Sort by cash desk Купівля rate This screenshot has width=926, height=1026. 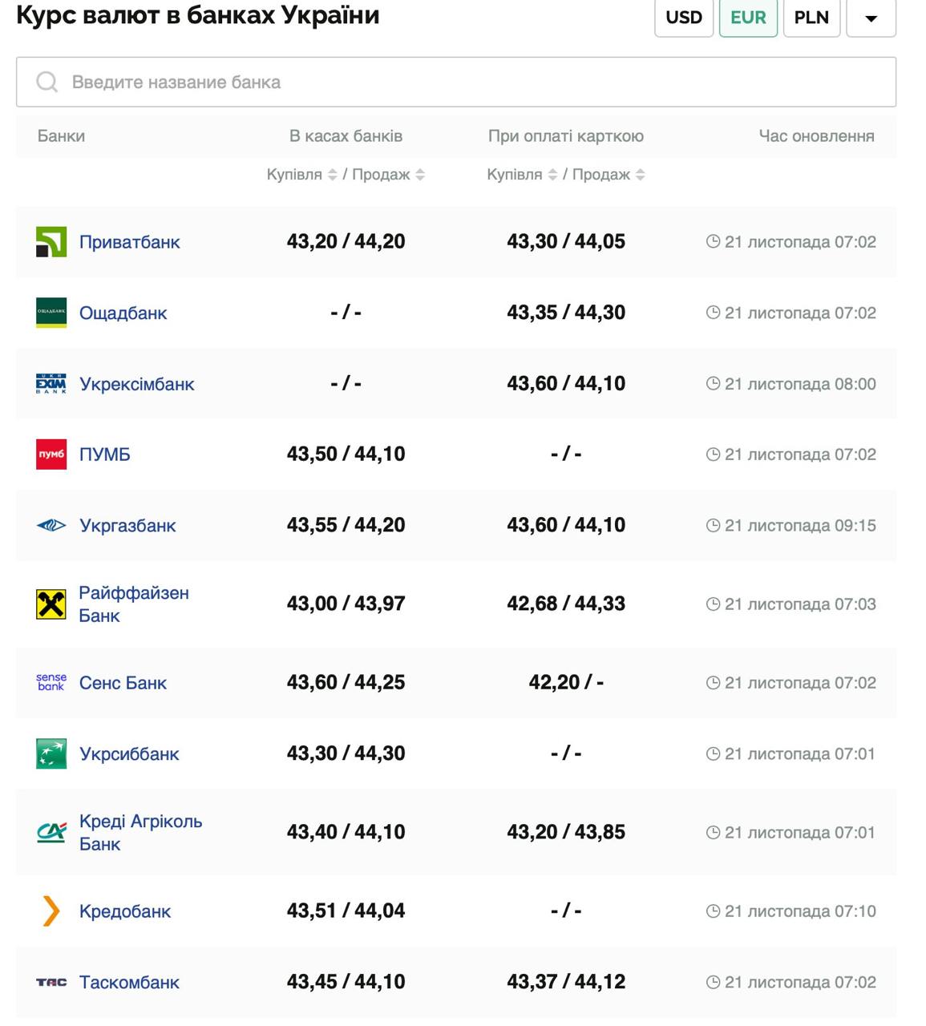pyautogui.click(x=332, y=175)
